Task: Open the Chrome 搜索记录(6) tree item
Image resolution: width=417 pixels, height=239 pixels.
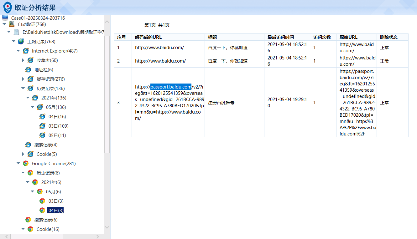Action: 46,220
